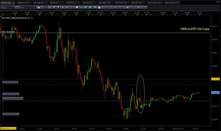The width and height of the screenshot is (221, 131).
Task: Click the '100% of ATR (15):3 pips' text
Action: coord(195,29)
